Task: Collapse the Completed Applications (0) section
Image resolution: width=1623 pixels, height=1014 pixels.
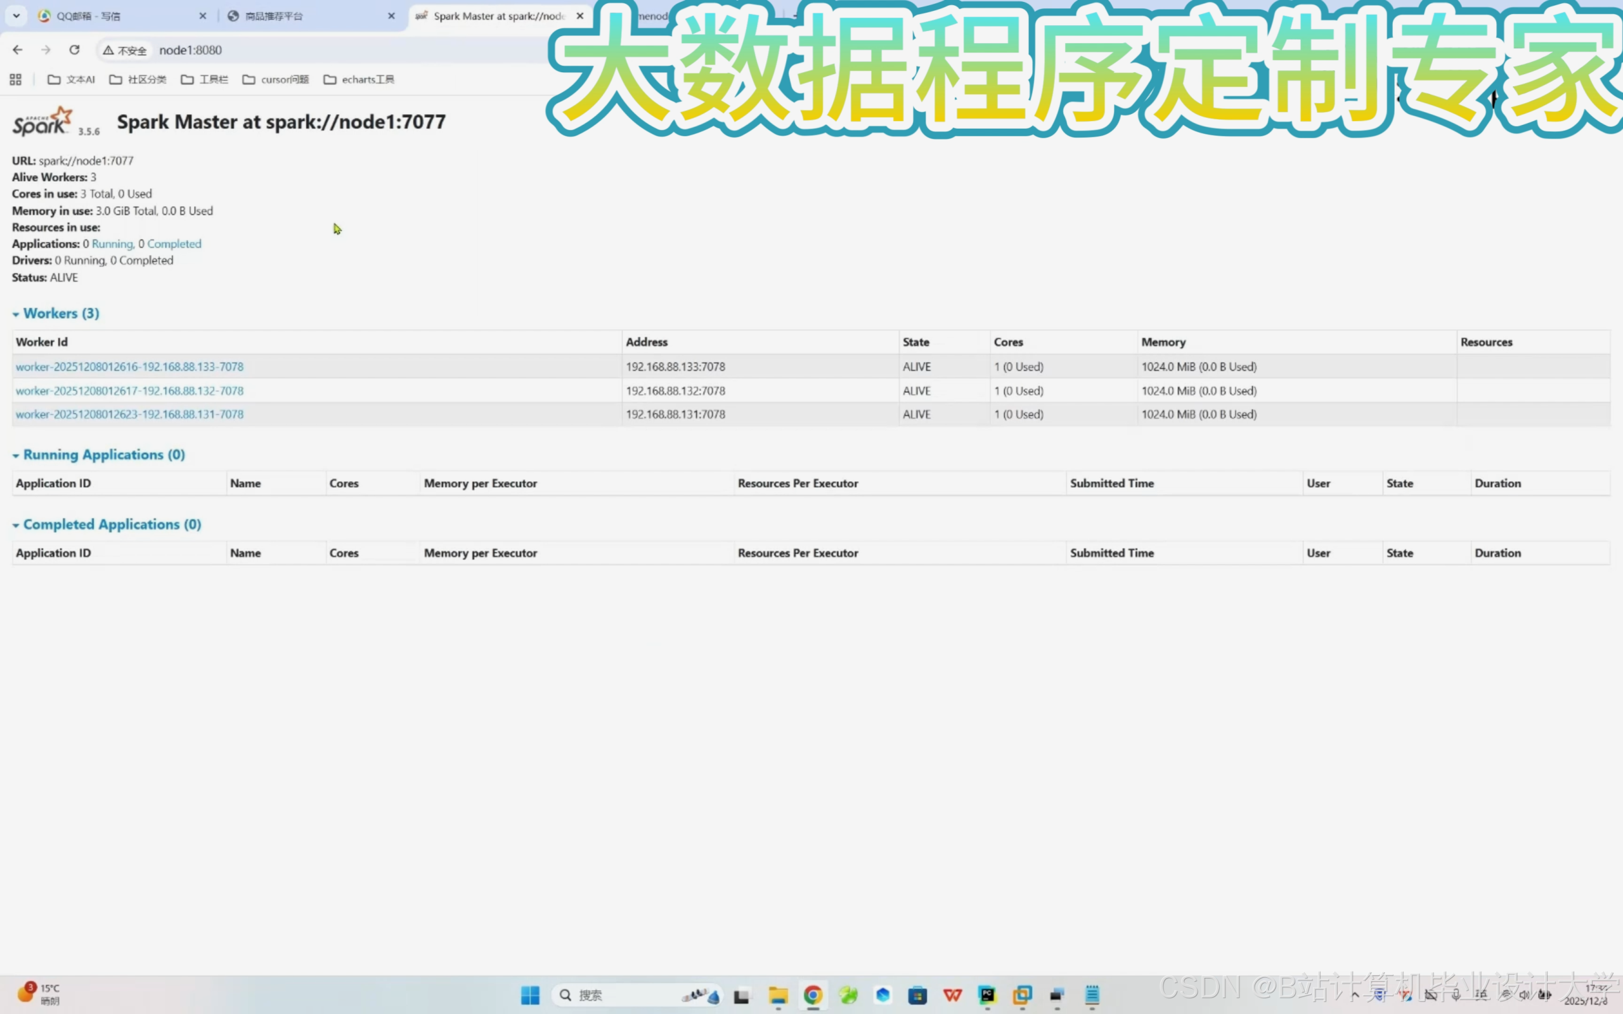Action: tap(16, 525)
